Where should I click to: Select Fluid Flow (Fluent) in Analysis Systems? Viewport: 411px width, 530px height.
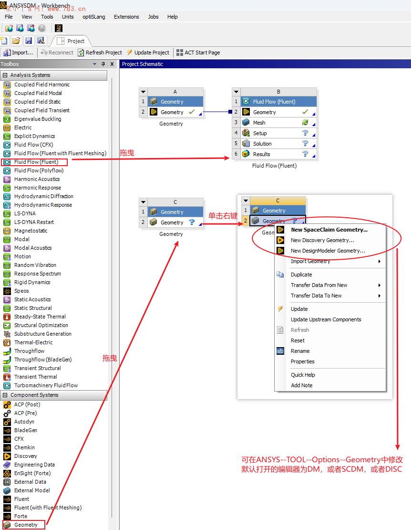click(x=33, y=162)
